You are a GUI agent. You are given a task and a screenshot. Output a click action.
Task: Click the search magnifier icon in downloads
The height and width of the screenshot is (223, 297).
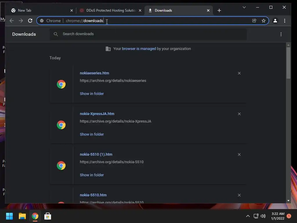[56, 34]
